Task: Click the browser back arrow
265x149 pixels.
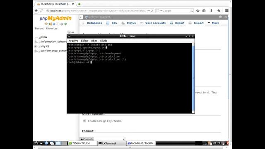Action: tap(36, 11)
